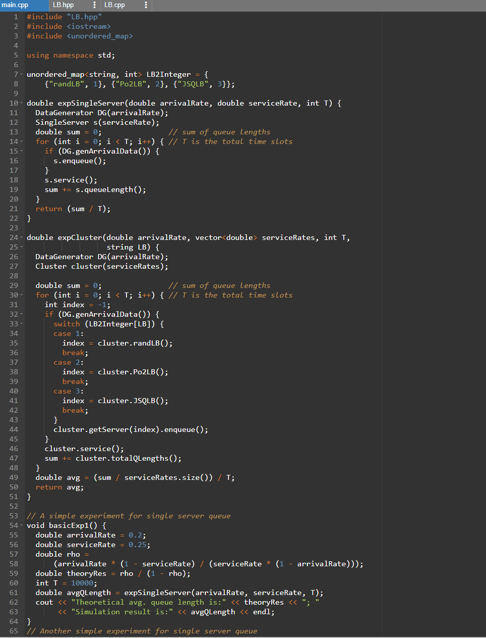This screenshot has width=486, height=638.
Task: Collapse the expSingleServer function body
Action: pyautogui.click(x=22, y=103)
